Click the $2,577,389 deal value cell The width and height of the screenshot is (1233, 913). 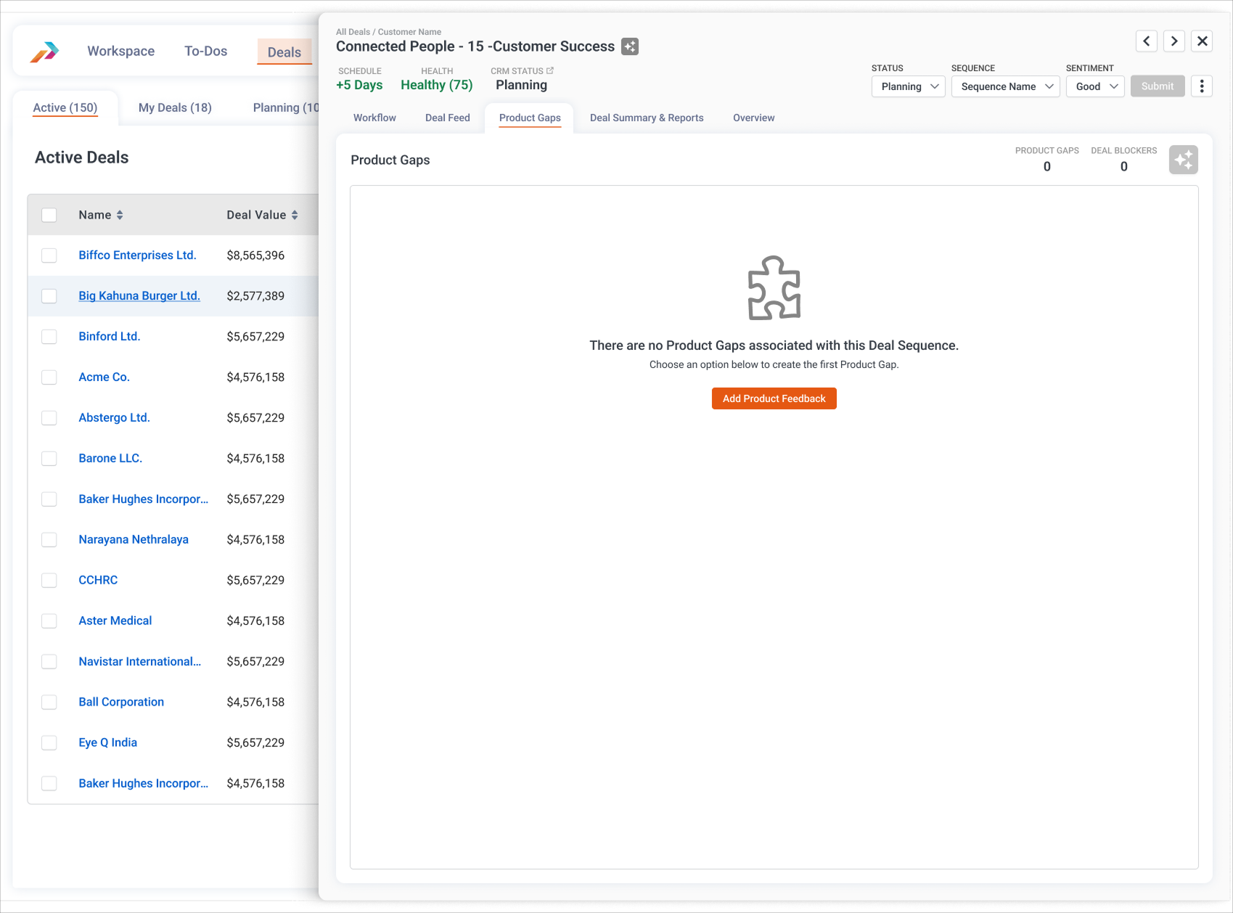(x=255, y=296)
